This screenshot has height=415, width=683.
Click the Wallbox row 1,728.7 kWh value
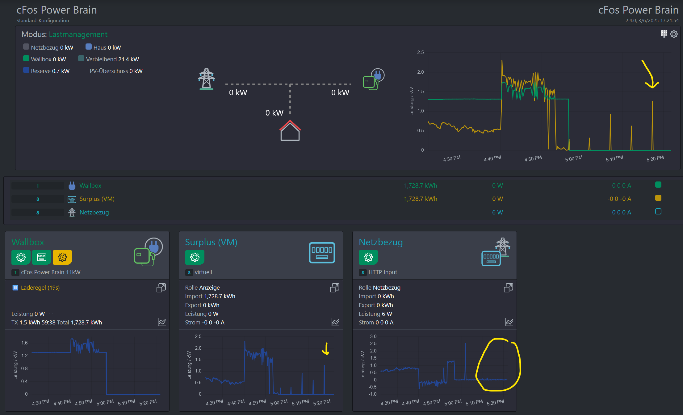(421, 185)
